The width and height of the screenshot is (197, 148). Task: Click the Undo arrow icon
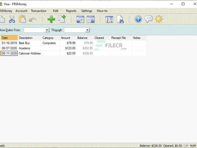pos(32,20)
